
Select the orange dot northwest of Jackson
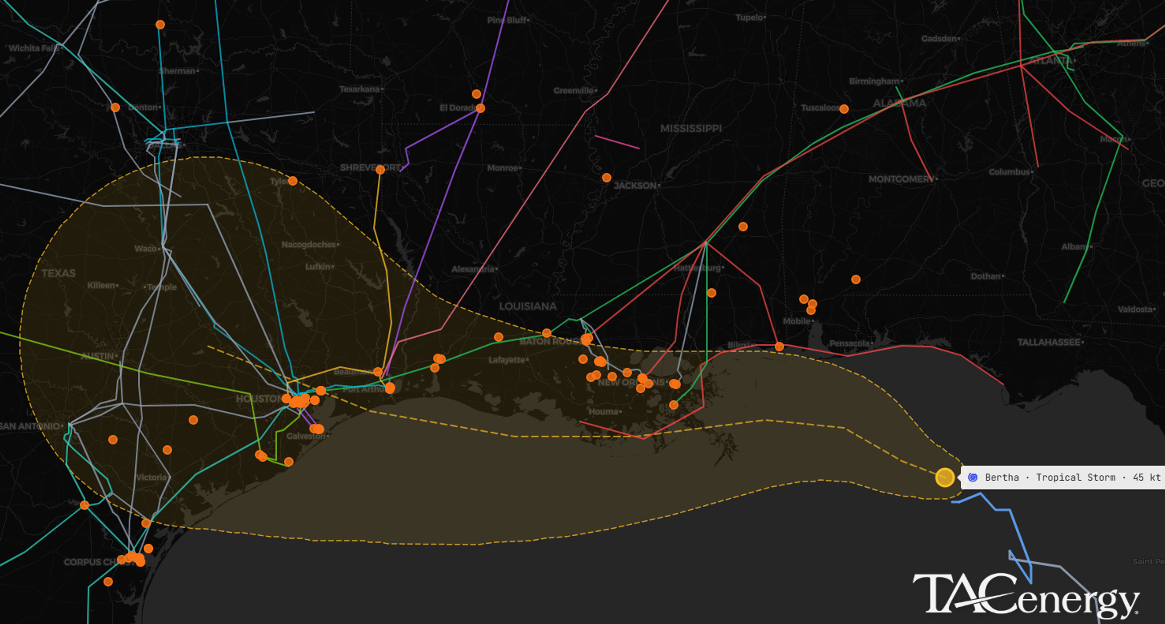pos(606,178)
